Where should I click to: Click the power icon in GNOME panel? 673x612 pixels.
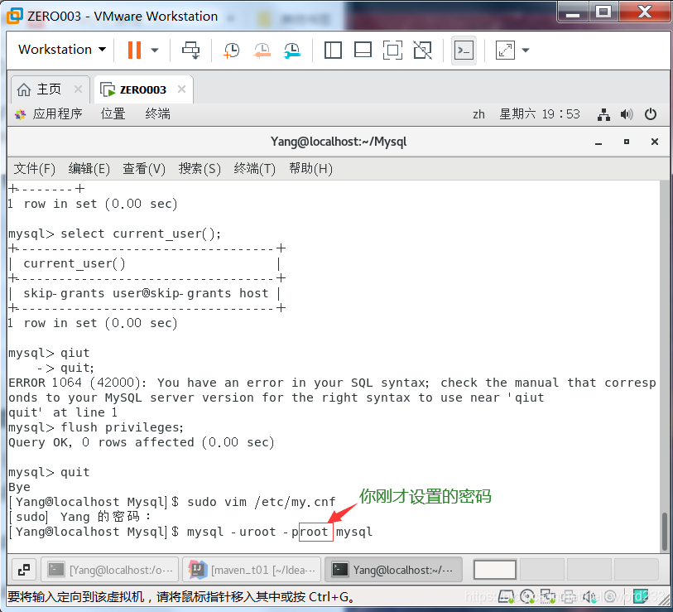tap(651, 114)
